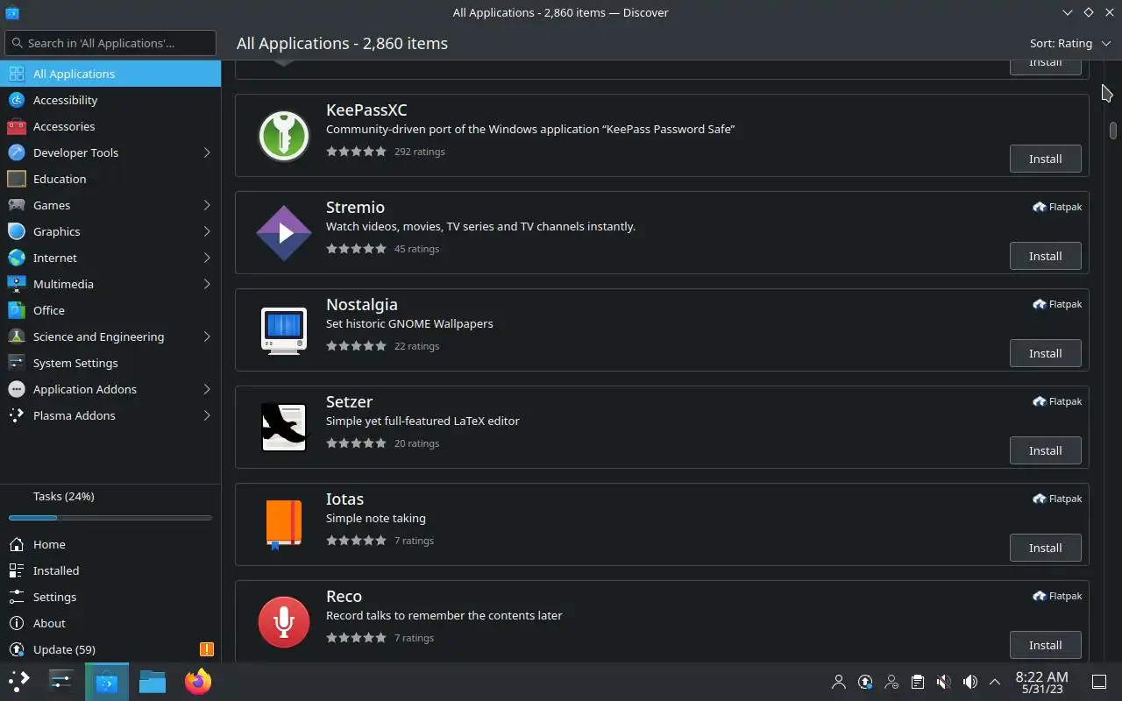Click "Simple yet full-featured LaTeX editor" text
The image size is (1122, 701).
tap(423, 421)
